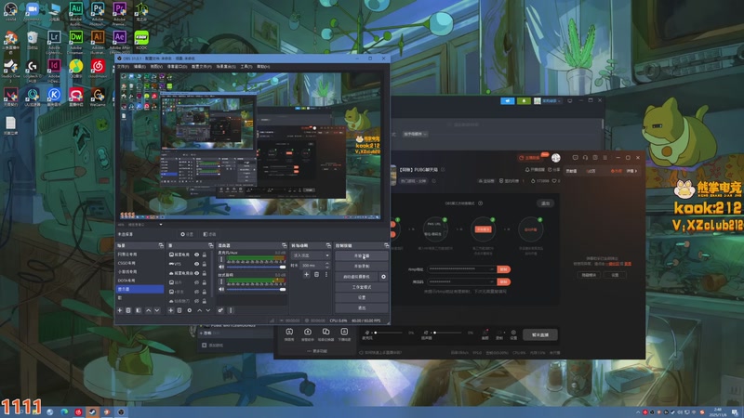
Task: Open the fade transition type dropdown
Action: (x=311, y=255)
